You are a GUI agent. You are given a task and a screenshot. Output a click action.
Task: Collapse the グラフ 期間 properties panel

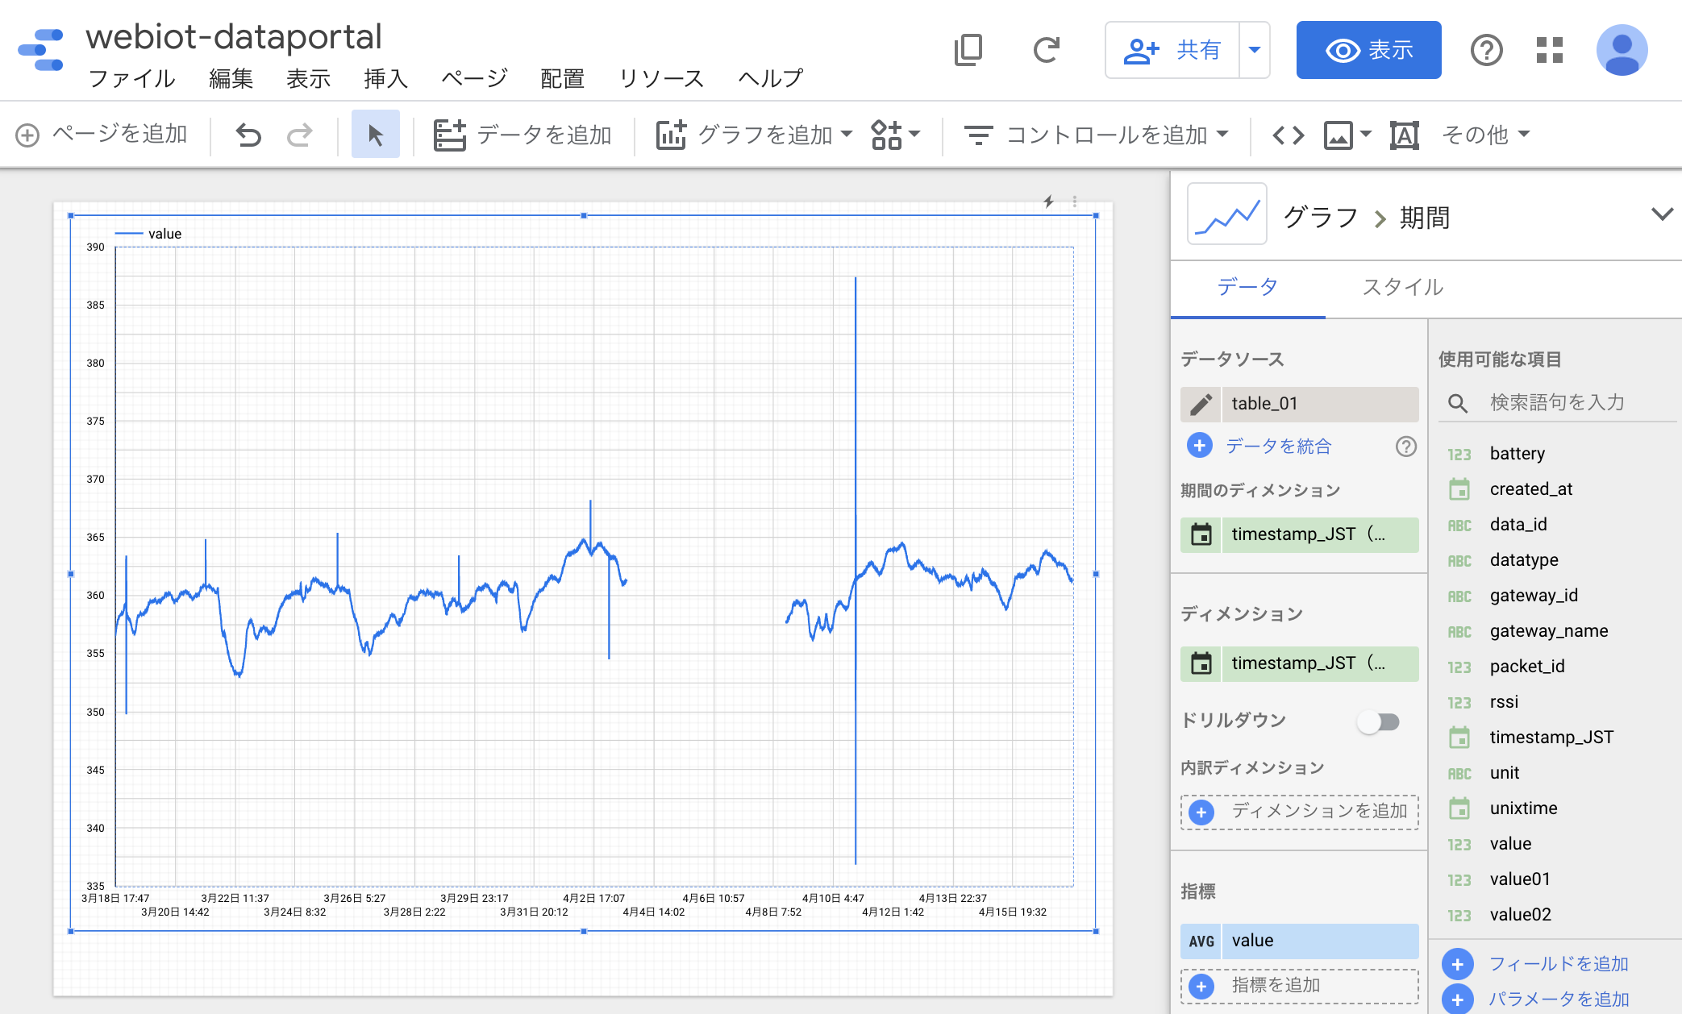click(1661, 215)
